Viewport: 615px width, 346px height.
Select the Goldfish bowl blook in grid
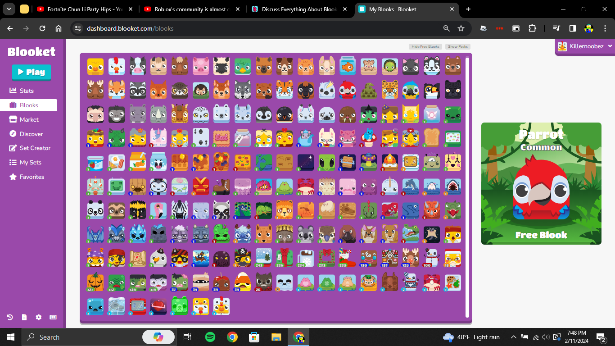point(348,66)
